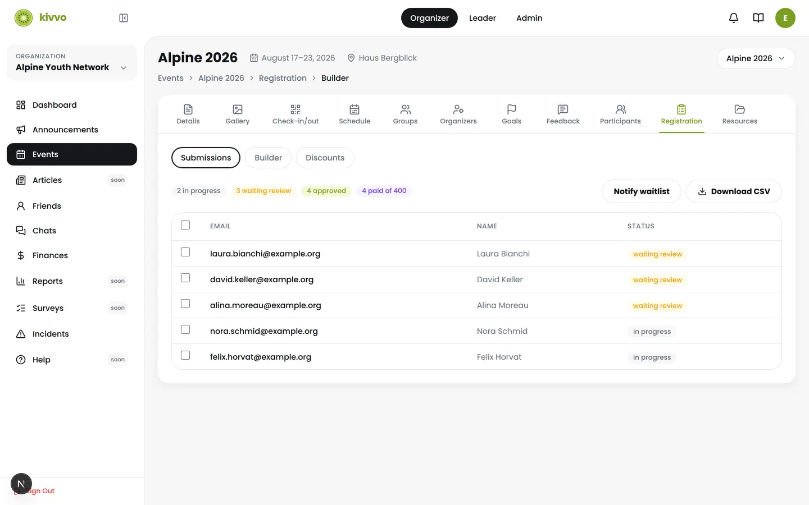The width and height of the screenshot is (809, 505).
Task: Filter by the '2 in progress' badge
Action: [x=199, y=191]
